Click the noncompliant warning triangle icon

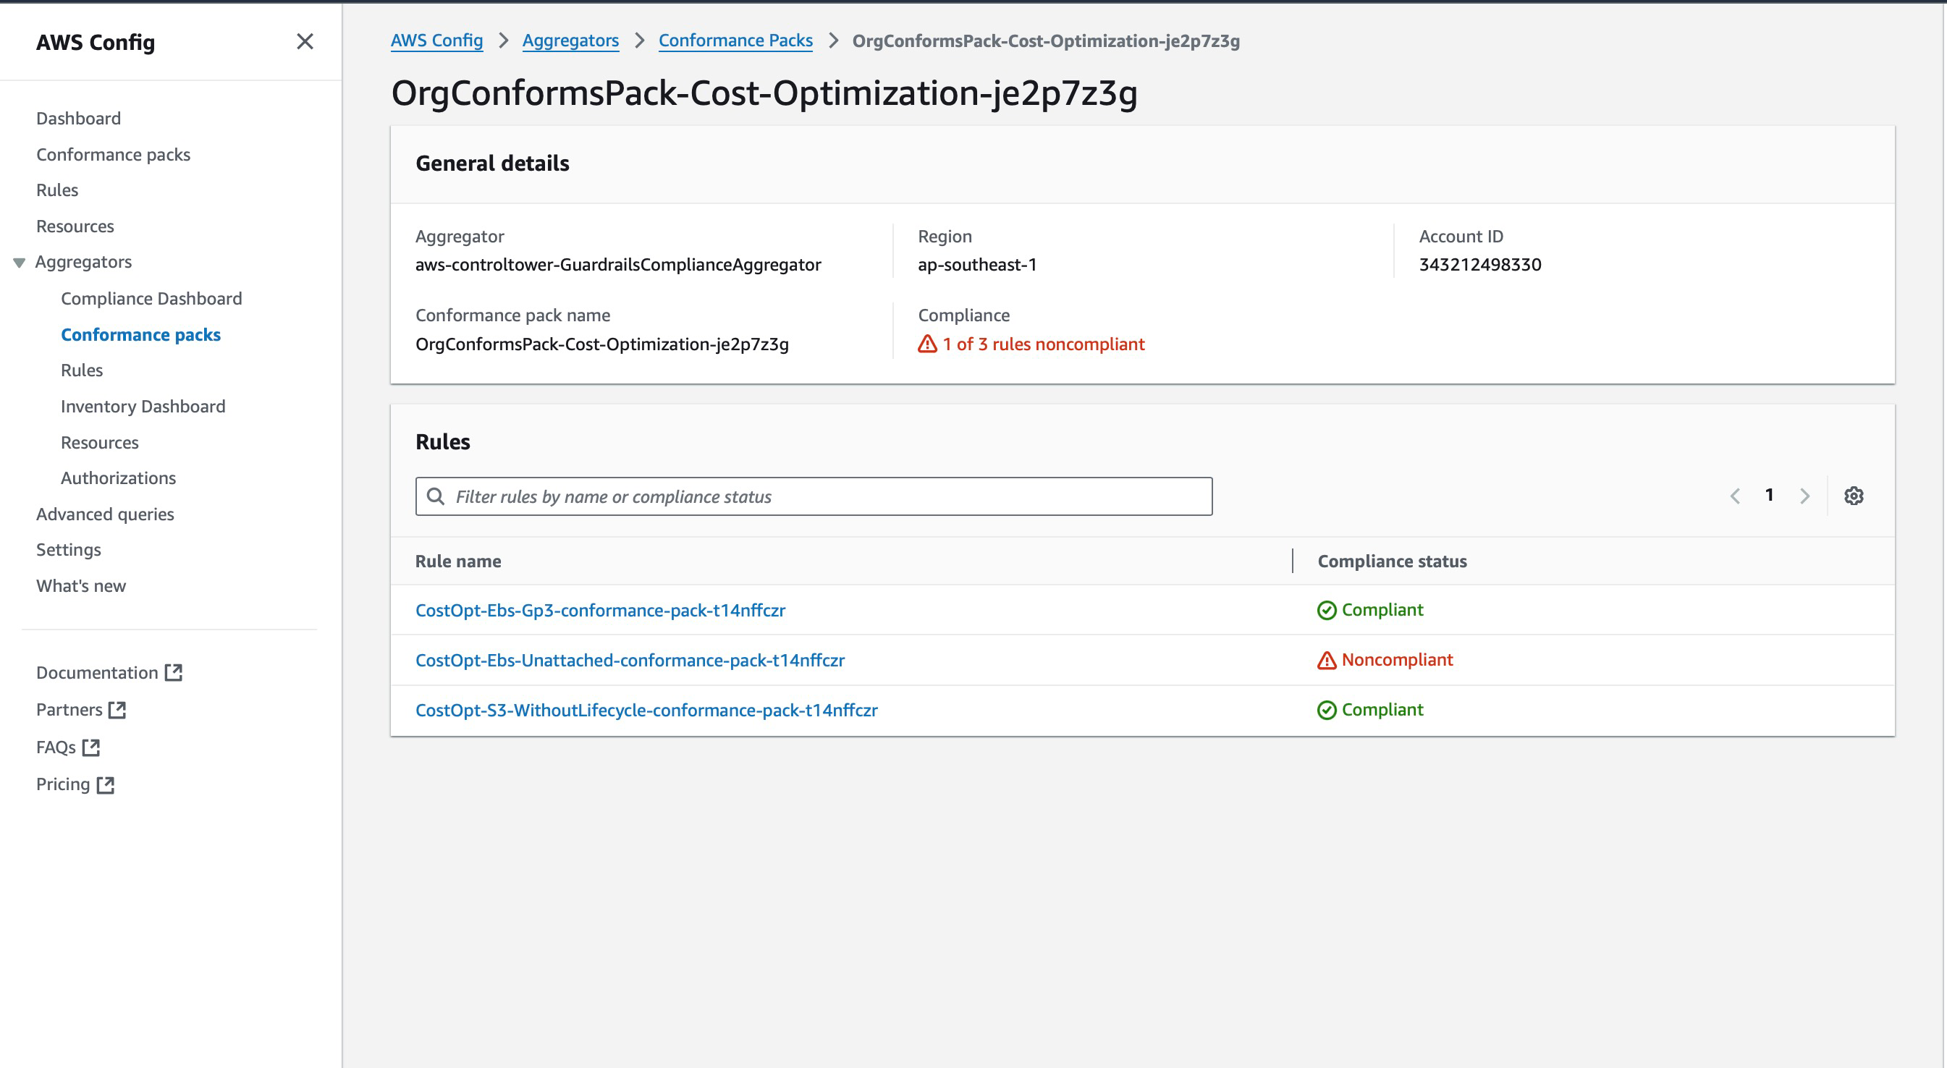tap(1327, 659)
